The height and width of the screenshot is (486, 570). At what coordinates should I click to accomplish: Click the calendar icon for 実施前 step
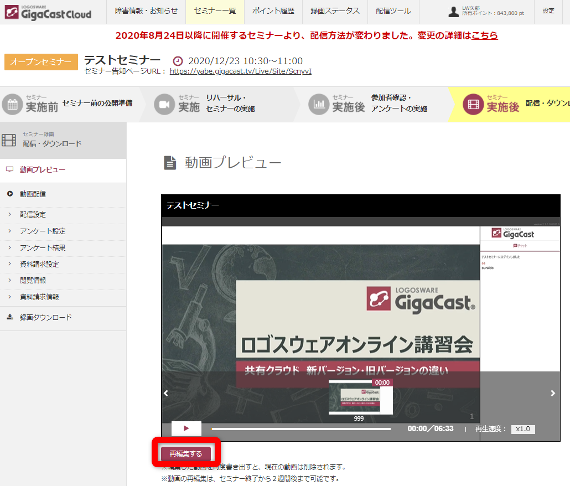tap(12, 104)
